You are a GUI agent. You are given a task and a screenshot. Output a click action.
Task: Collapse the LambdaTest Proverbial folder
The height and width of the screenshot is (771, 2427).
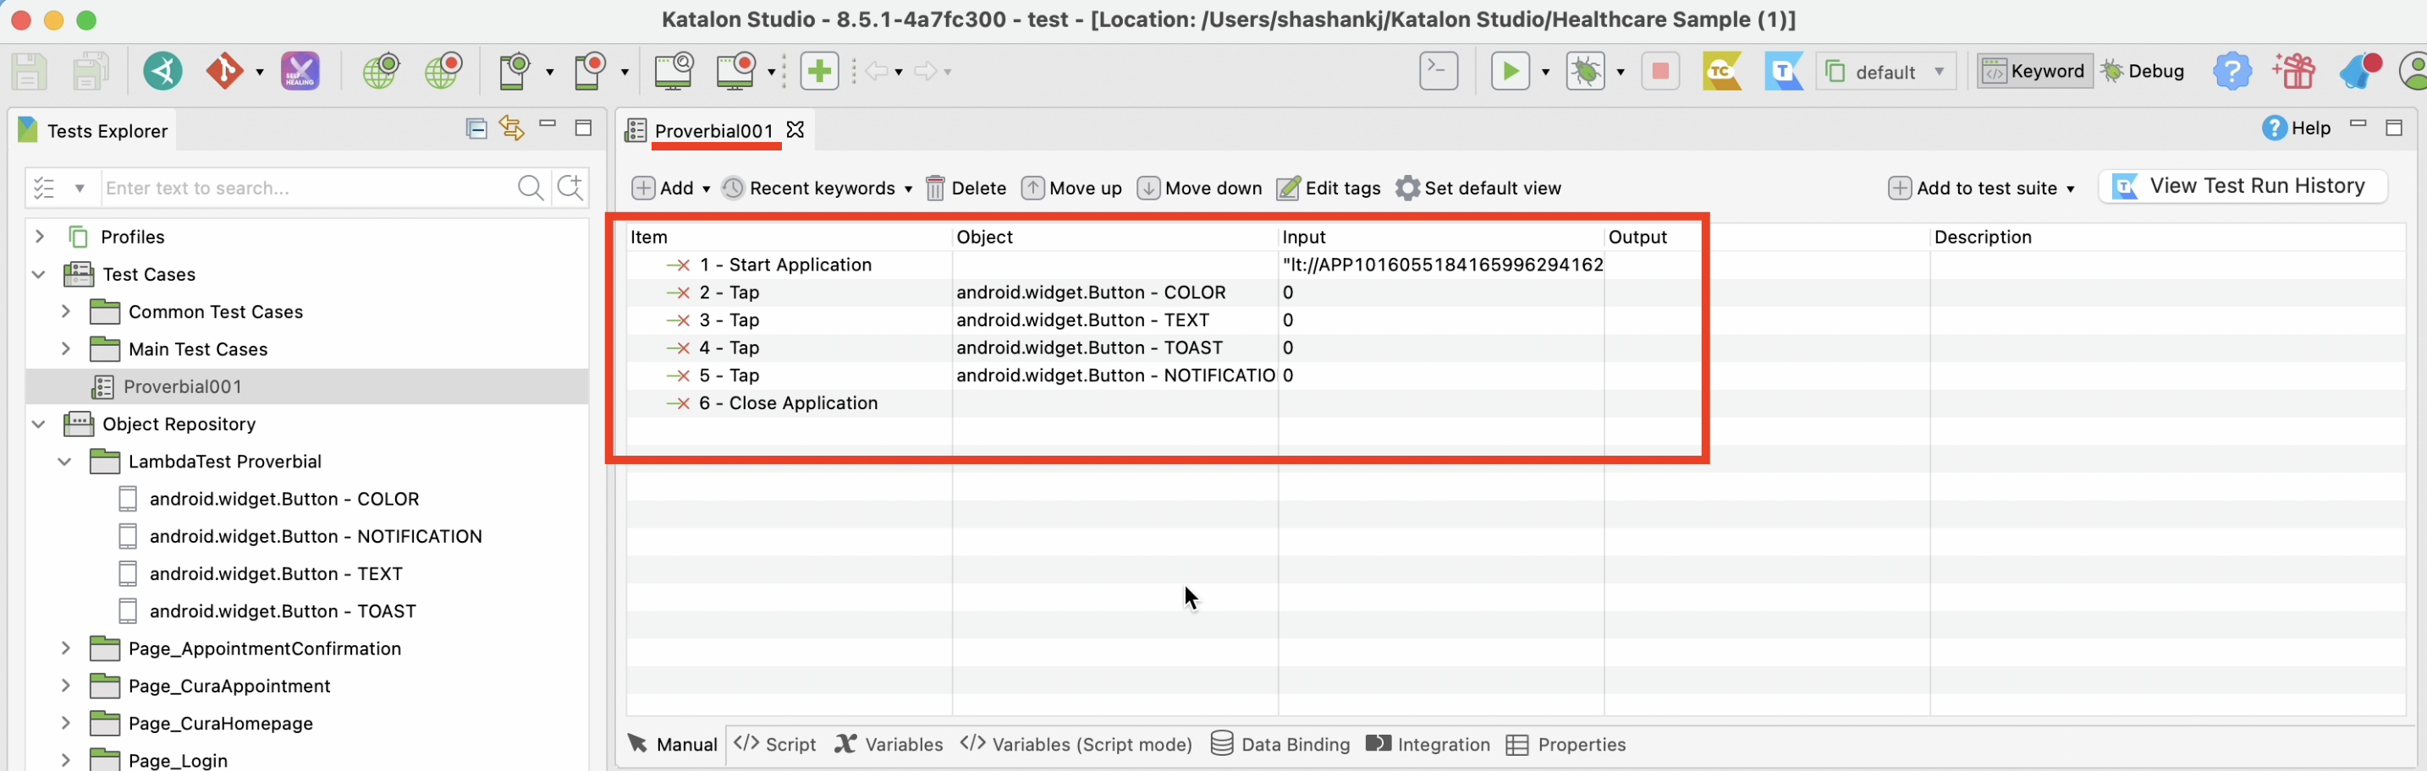[x=65, y=462]
